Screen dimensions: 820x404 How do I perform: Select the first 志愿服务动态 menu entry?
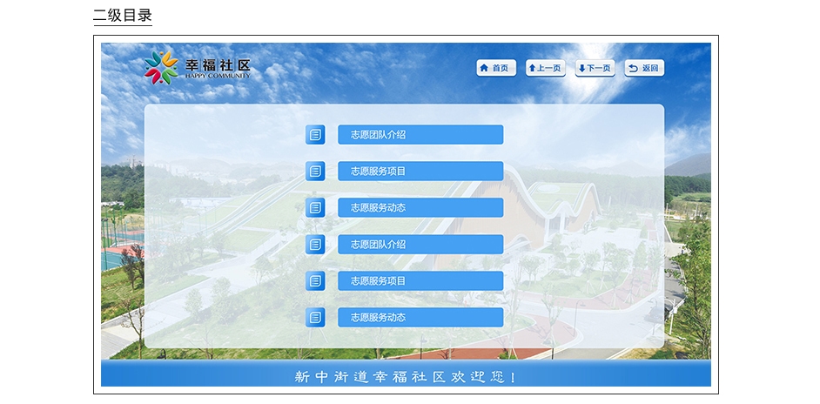(x=420, y=208)
